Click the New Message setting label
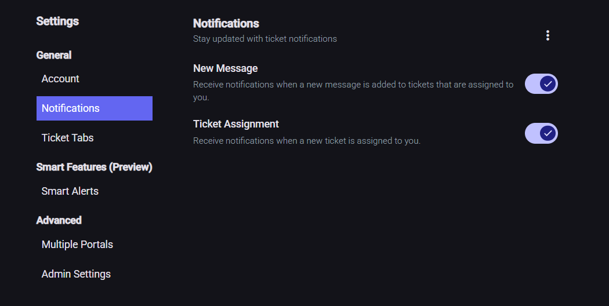This screenshot has height=306, width=609. [x=225, y=68]
